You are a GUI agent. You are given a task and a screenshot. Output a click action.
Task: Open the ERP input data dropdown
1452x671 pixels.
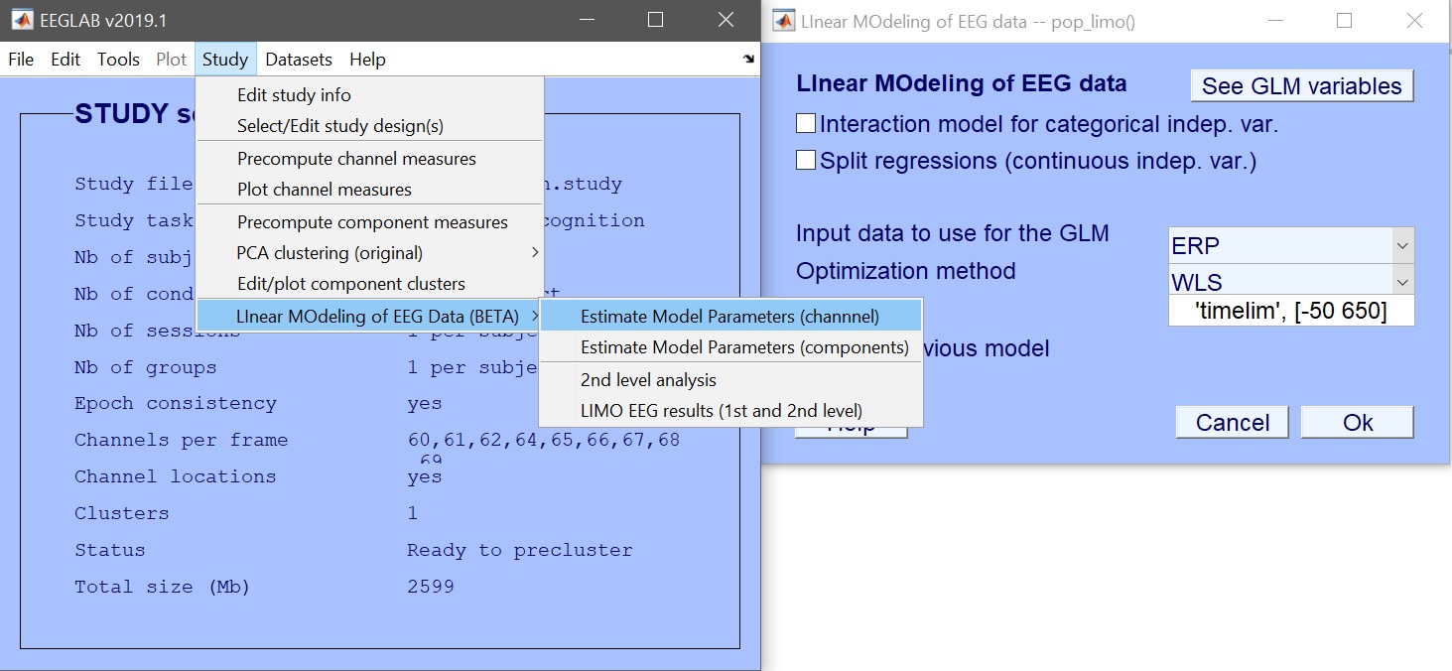pos(1291,245)
